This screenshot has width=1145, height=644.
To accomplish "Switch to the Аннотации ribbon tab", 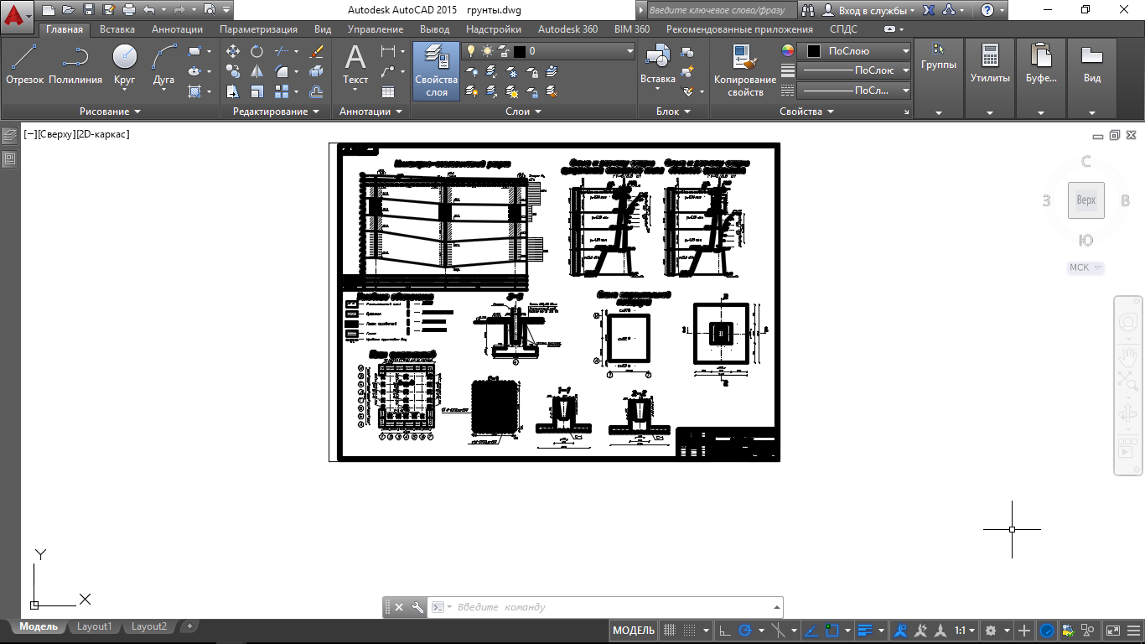I will point(177,29).
